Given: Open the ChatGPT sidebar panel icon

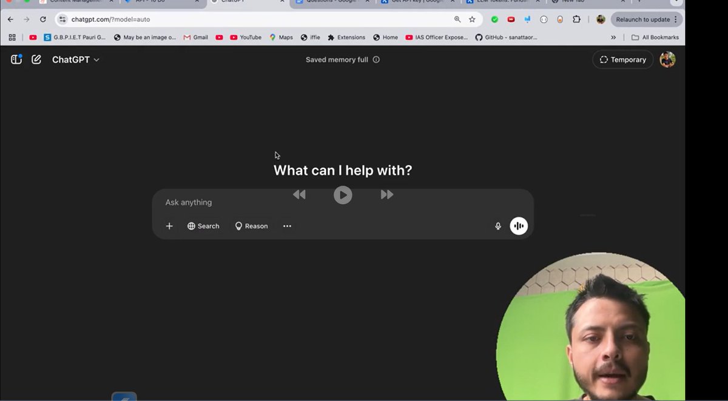Looking at the screenshot, I should (x=16, y=59).
